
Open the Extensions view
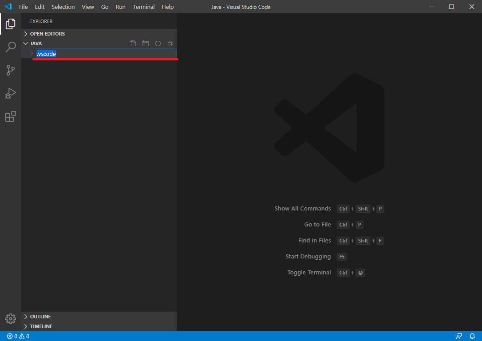pos(11,116)
